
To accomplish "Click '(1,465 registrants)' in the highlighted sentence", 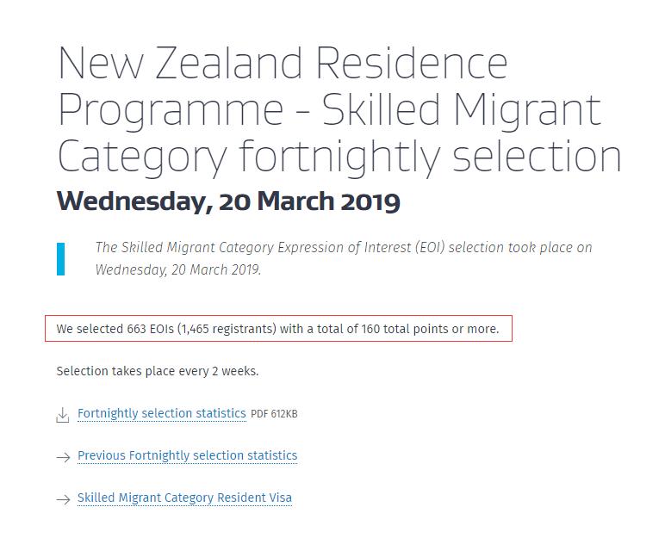I will pos(227,329).
